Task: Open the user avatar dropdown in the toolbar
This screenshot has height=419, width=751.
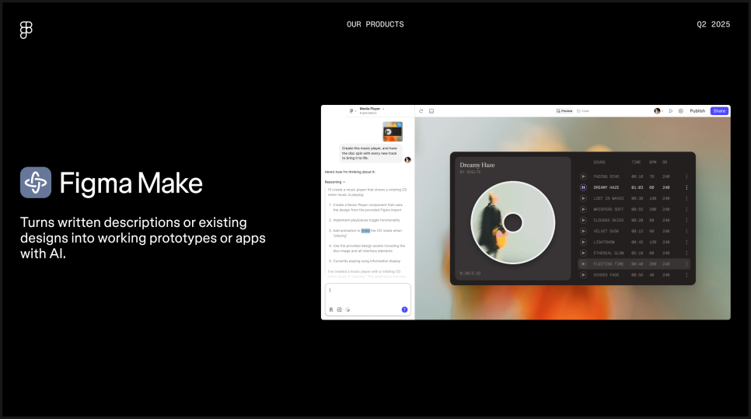Action: point(658,111)
